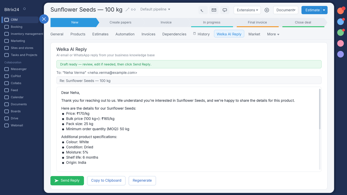Click the "Draft ready" green status banner
This screenshot has height=195, width=347.
coord(189,64)
